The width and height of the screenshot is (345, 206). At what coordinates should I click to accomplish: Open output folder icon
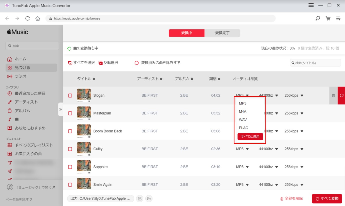click(149, 199)
